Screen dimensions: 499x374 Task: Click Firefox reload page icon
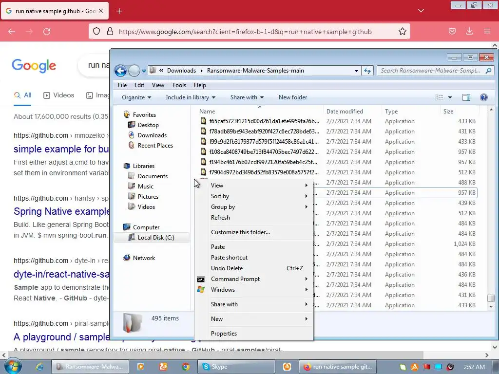tap(47, 32)
